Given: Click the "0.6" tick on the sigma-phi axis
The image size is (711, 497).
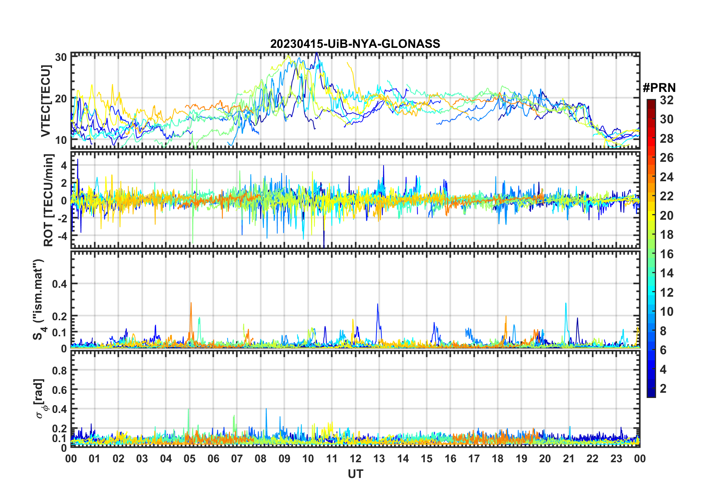Looking at the screenshot, I should [60, 390].
